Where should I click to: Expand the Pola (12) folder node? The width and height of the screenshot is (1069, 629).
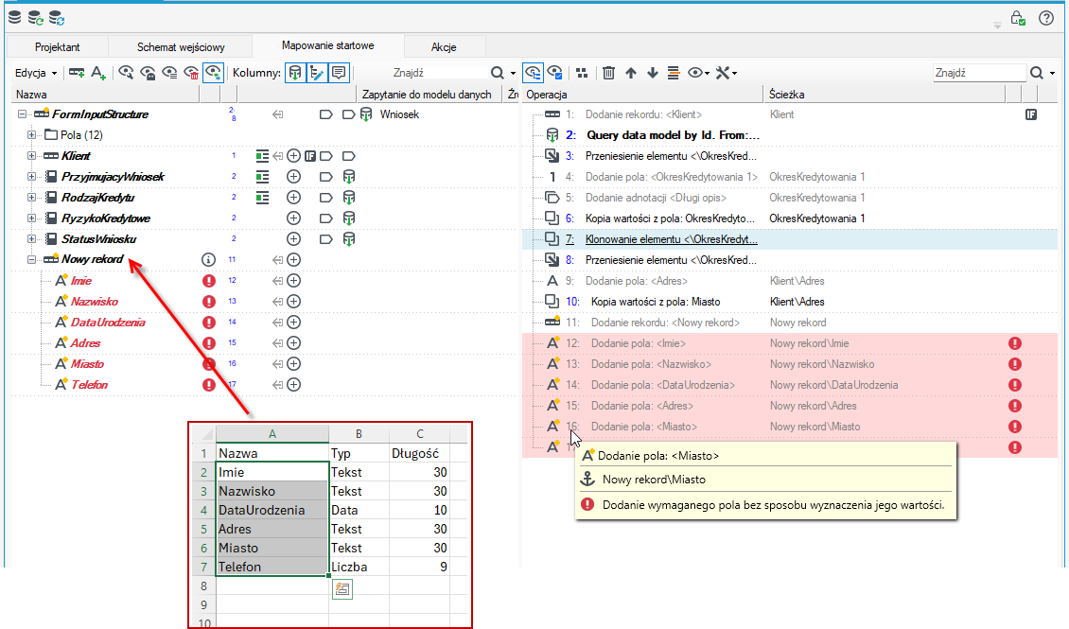[x=31, y=135]
